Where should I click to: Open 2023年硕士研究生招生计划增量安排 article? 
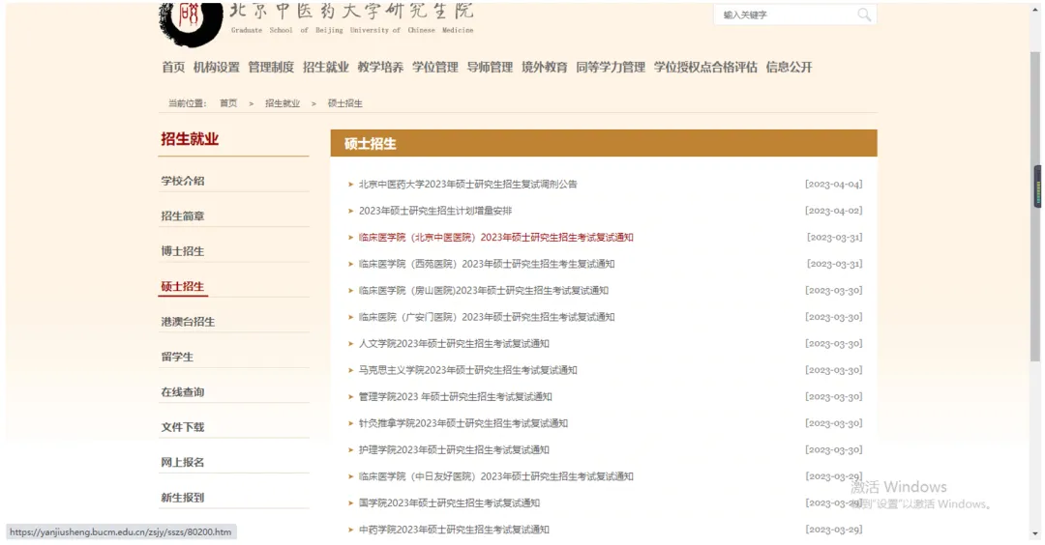pyautogui.click(x=435, y=211)
